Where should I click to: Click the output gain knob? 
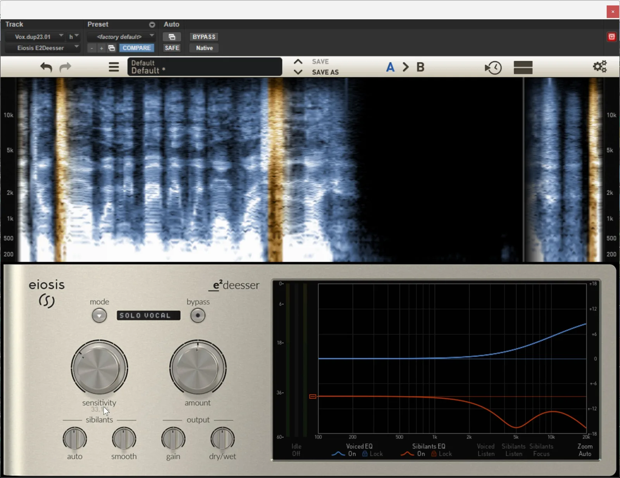tap(173, 439)
